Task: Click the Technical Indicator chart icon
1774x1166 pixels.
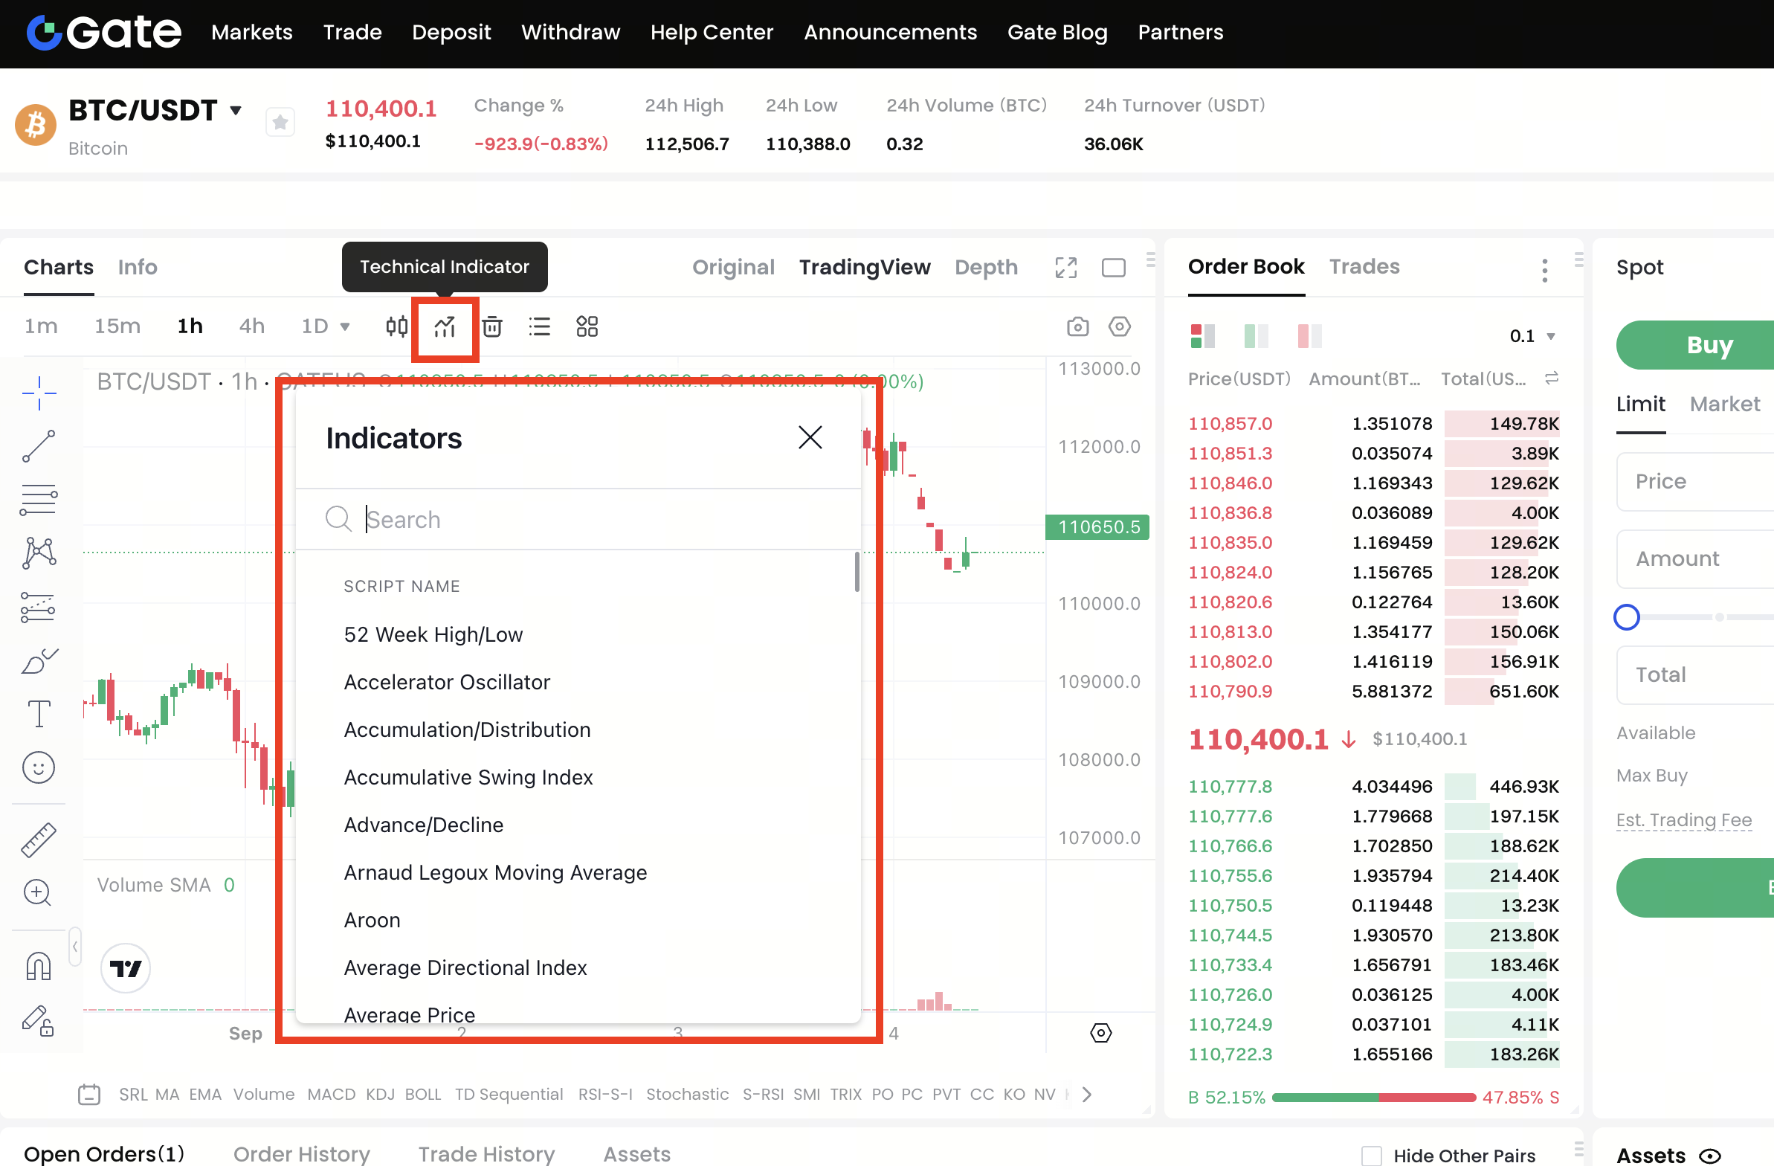Action: [x=445, y=326]
